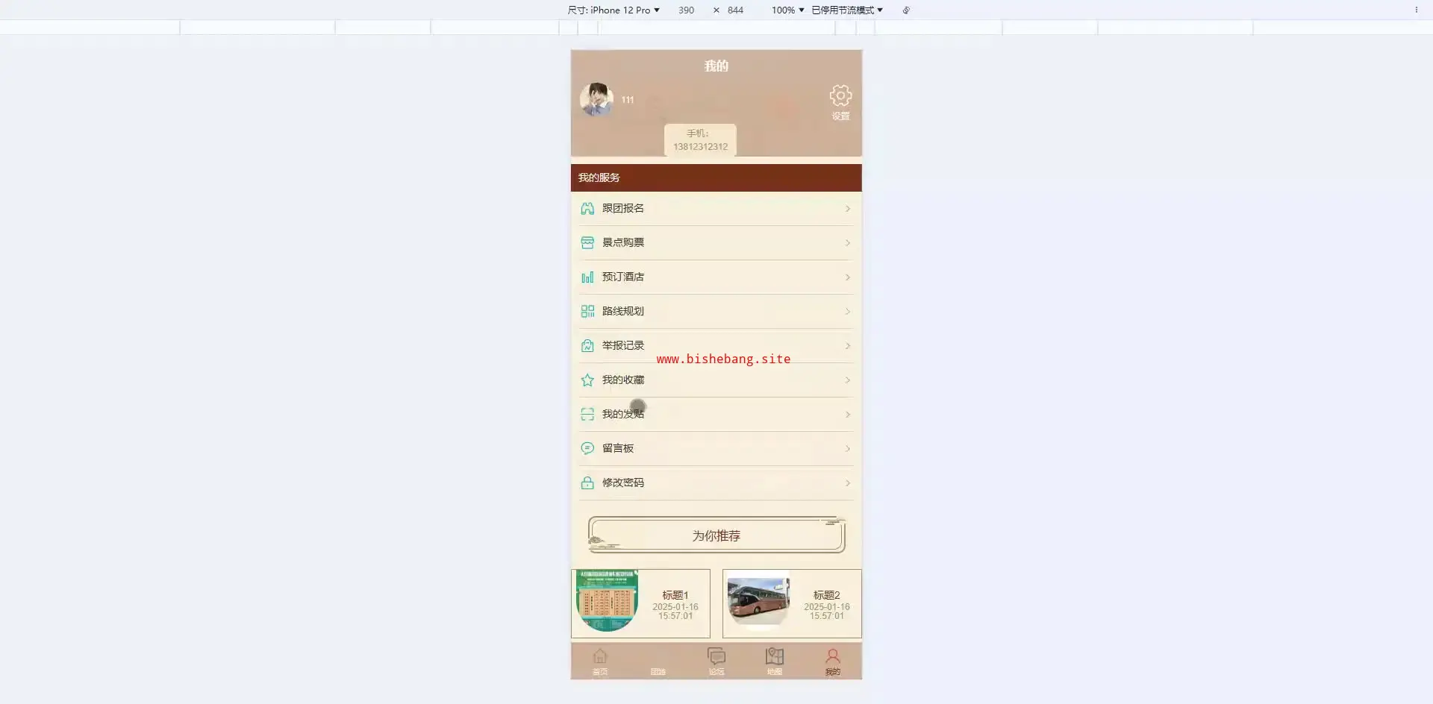Open the throttling mode dropdown
1433x704 pixels.
[x=847, y=10]
